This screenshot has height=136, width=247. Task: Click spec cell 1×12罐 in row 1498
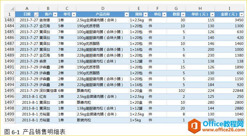point(139,108)
